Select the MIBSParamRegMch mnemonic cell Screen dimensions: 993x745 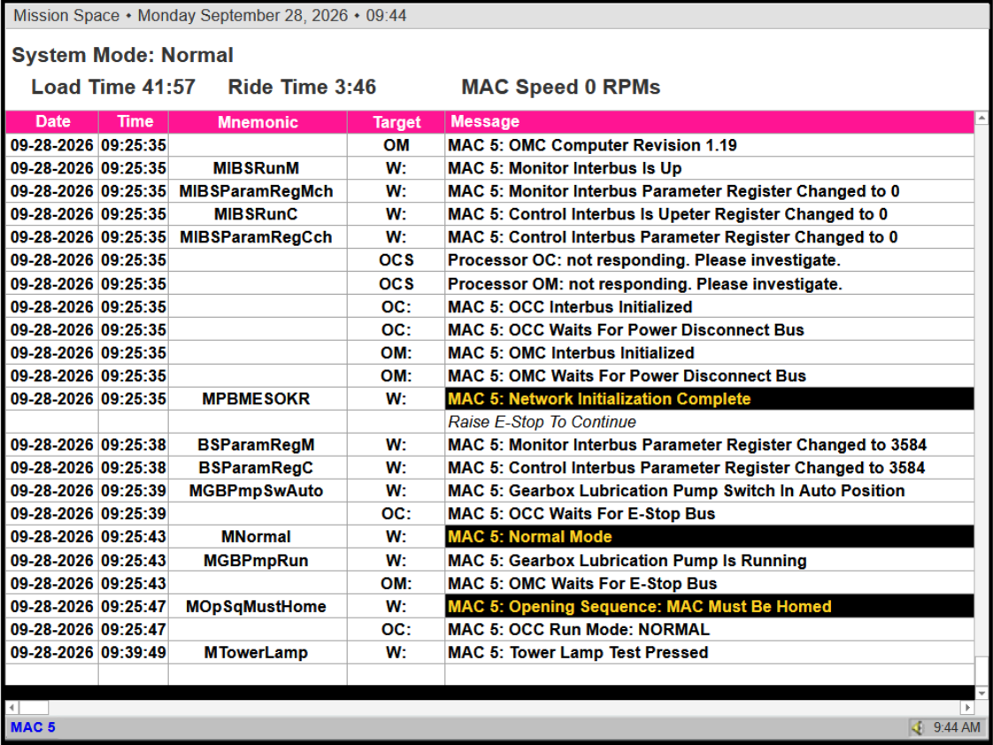pyautogui.click(x=257, y=191)
